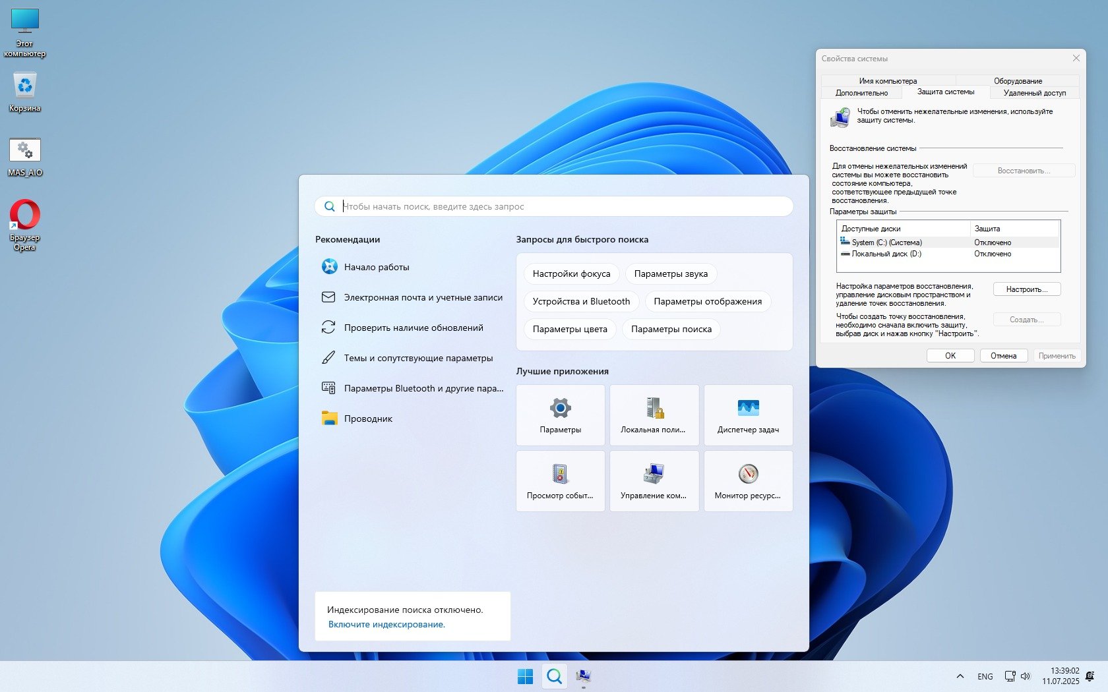Switch to Удаленный доступ tab
The image size is (1108, 692).
[1034, 93]
